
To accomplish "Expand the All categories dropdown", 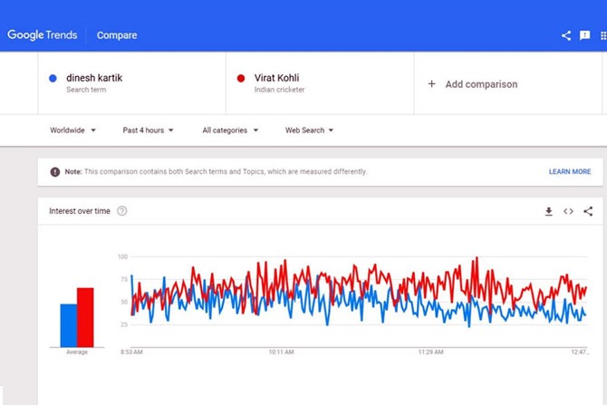I will (x=230, y=130).
